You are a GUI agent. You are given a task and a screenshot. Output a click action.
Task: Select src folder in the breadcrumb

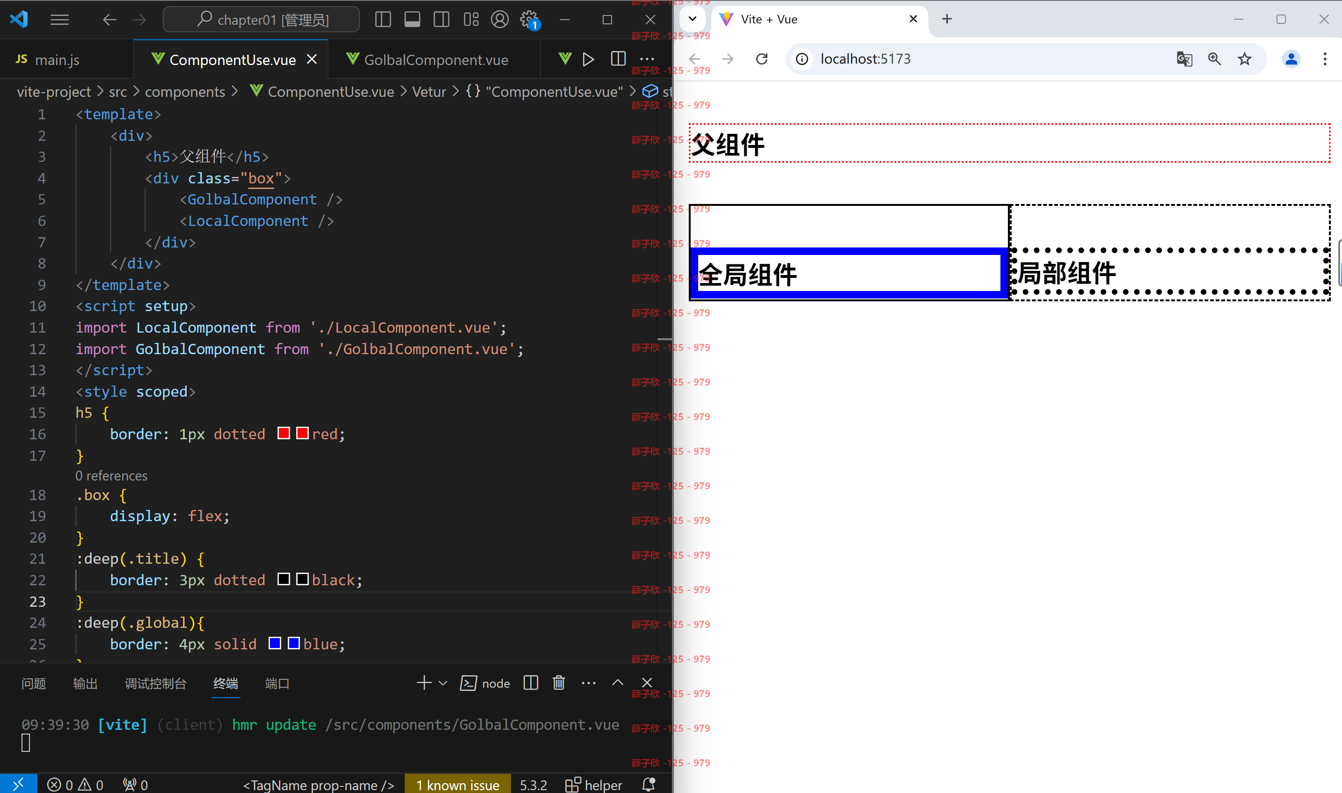(x=118, y=92)
